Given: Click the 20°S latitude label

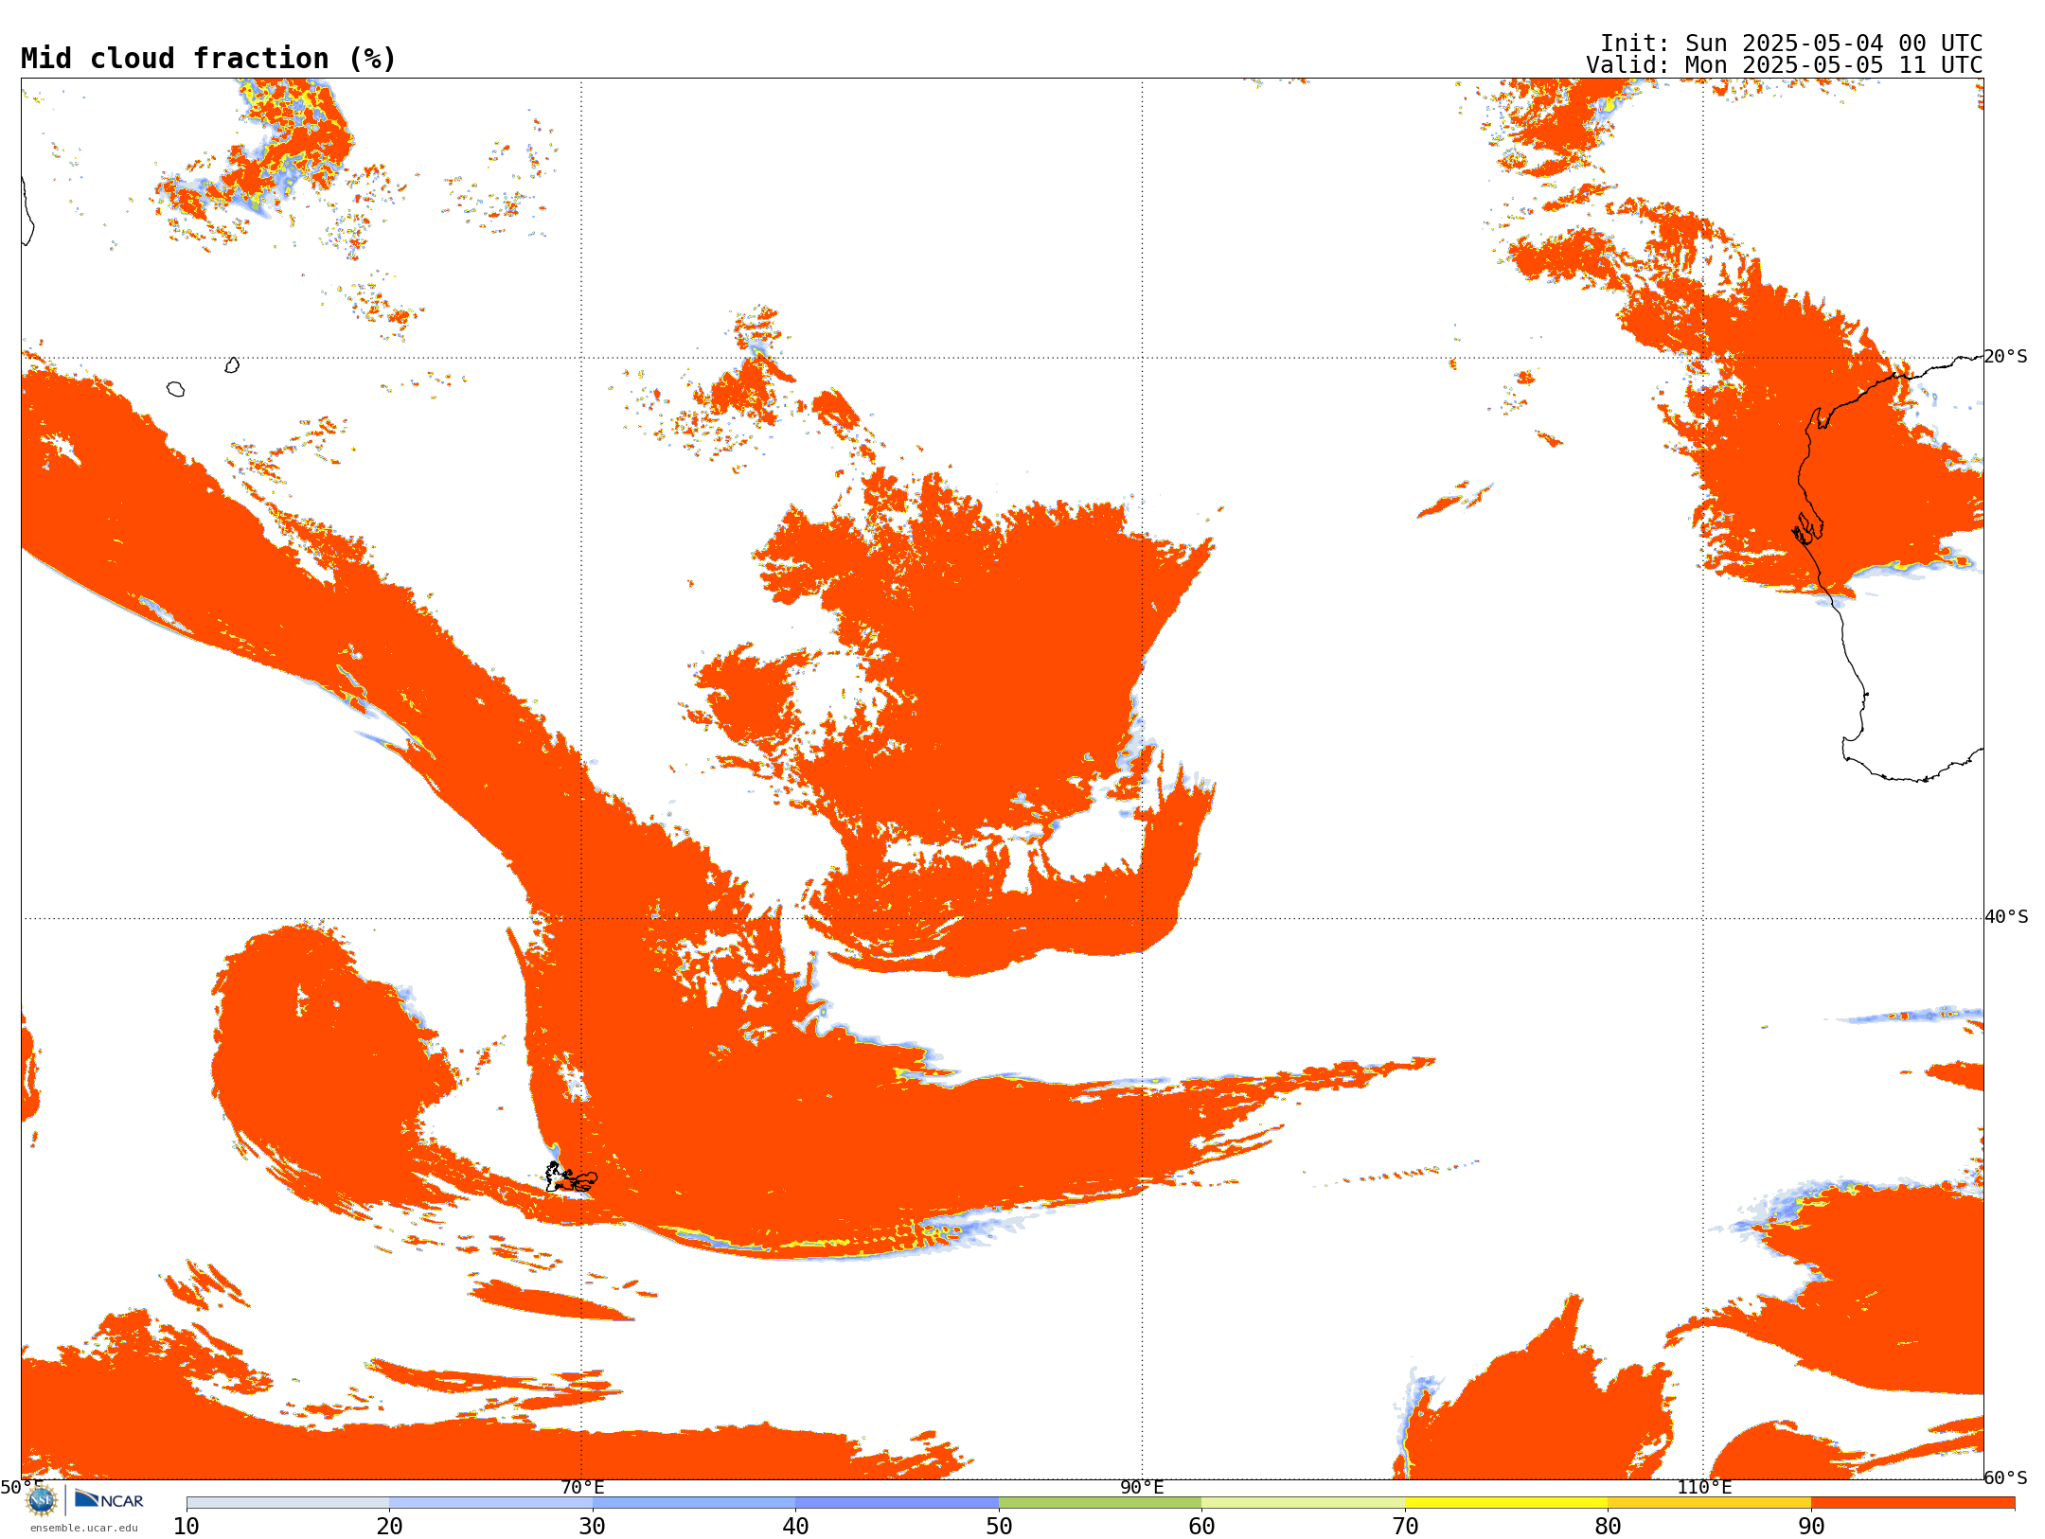Looking at the screenshot, I should point(2006,357).
